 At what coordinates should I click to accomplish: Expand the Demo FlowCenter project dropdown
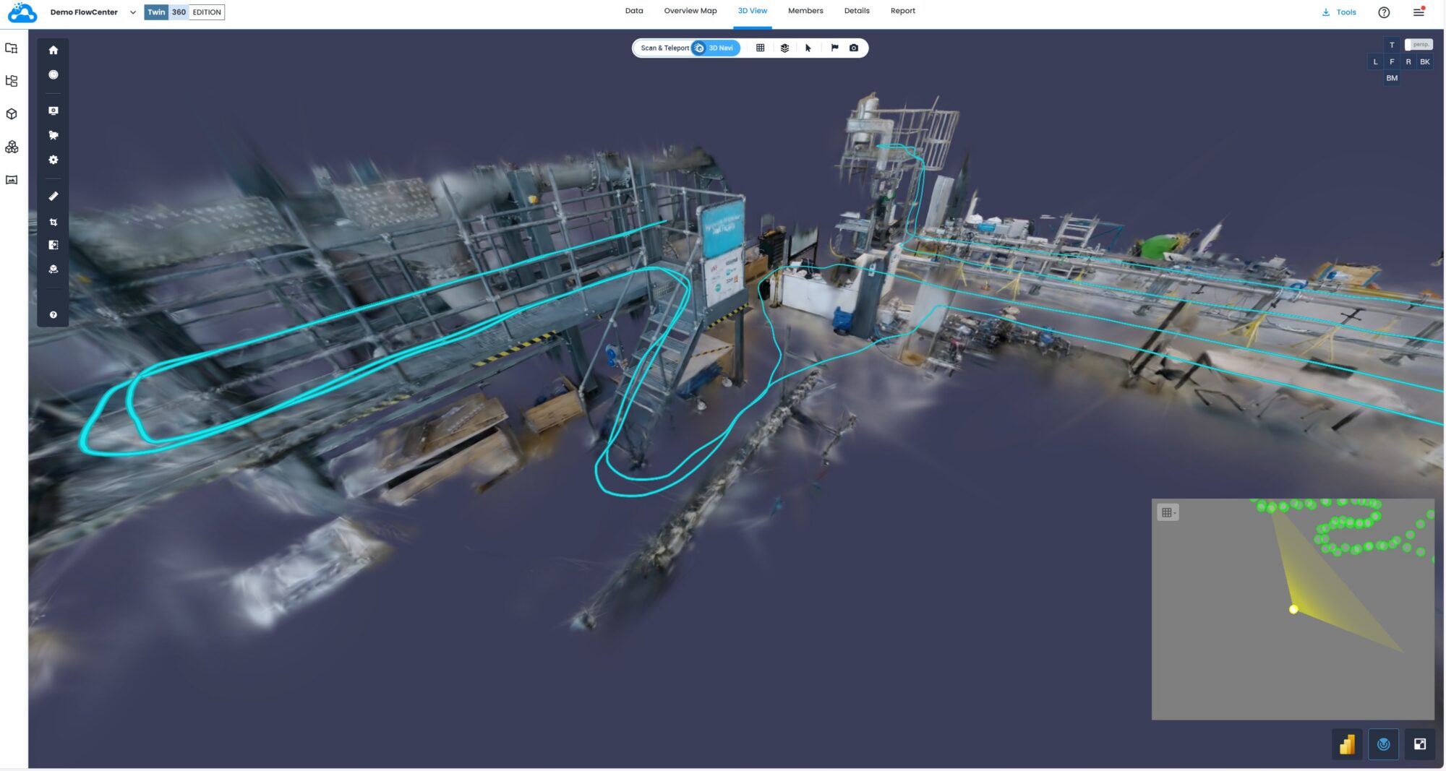tap(132, 12)
